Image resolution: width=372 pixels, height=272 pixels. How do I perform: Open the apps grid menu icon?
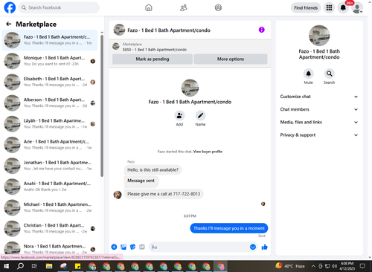pyautogui.click(x=329, y=7)
